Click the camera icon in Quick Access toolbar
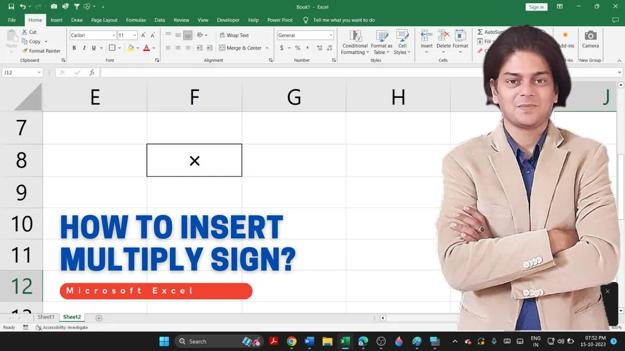 coord(54,7)
